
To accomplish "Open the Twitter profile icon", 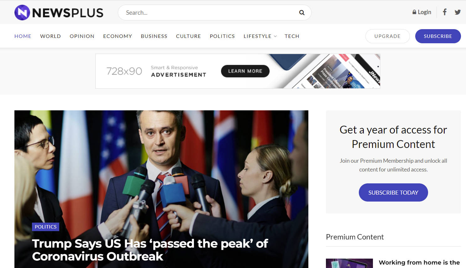I will (x=458, y=12).
